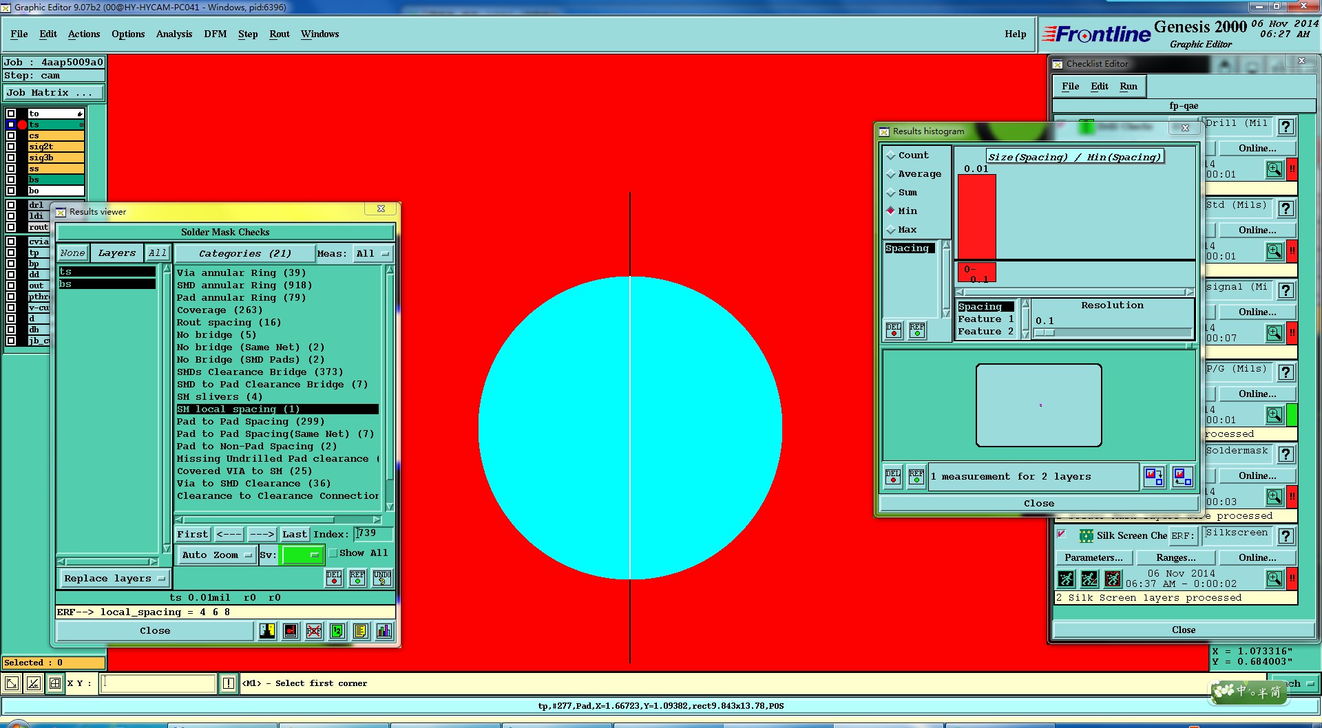Click the red-on-black monitor icon in Results viewer
Viewport: 1322px width, 728px height.
tap(291, 630)
